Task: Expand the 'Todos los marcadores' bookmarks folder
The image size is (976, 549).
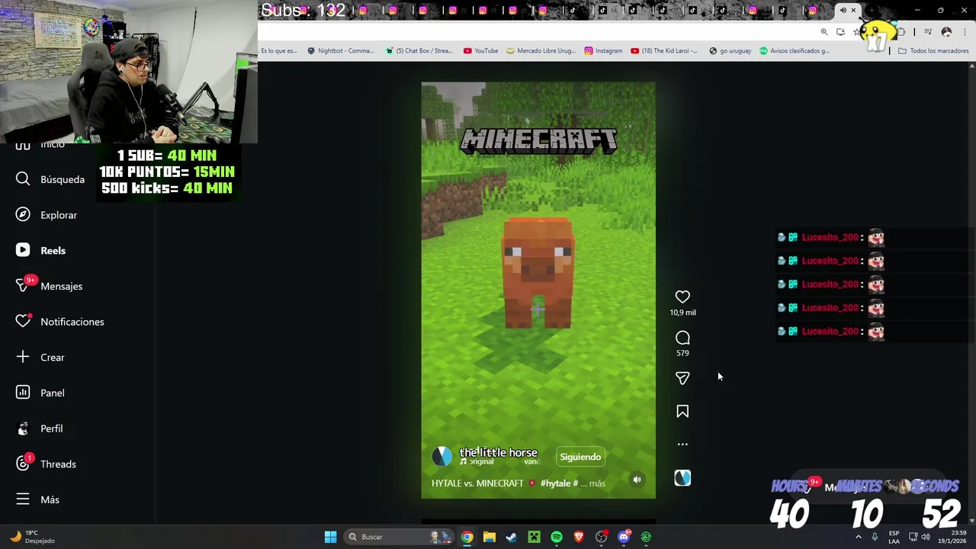Action: (x=933, y=51)
